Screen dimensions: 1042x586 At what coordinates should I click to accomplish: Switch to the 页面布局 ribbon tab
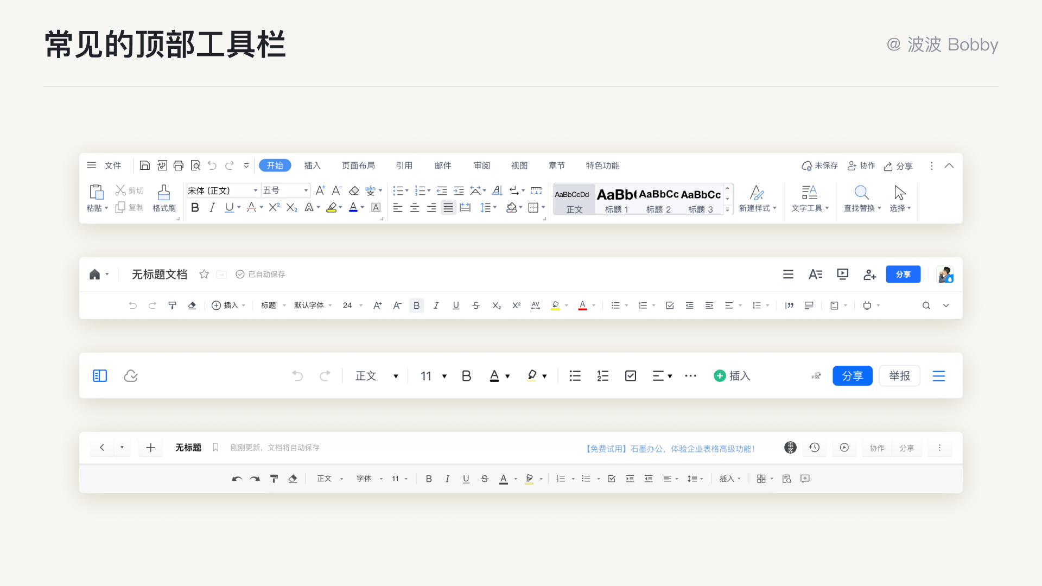358,165
